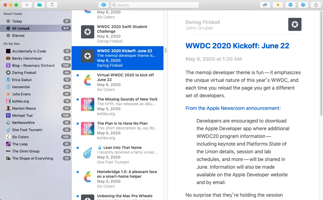Click into the Search field
Viewport: 323px width, 200px height.
pyautogui.click(x=155, y=5)
